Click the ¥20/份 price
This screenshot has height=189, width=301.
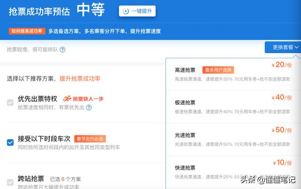(x=282, y=65)
